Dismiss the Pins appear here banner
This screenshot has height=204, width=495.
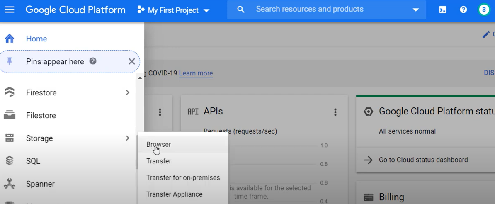point(132,62)
